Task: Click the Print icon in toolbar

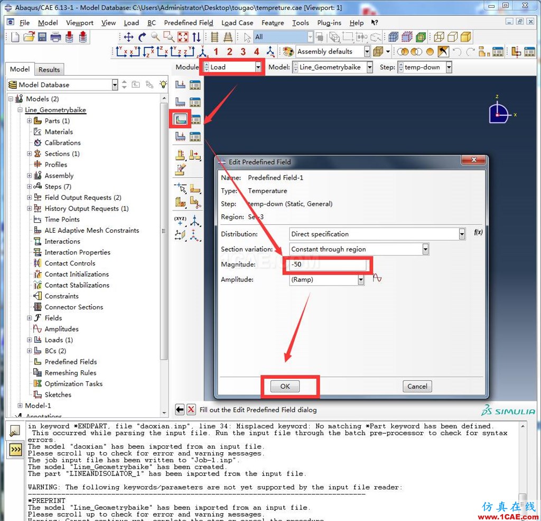Action: [x=55, y=37]
